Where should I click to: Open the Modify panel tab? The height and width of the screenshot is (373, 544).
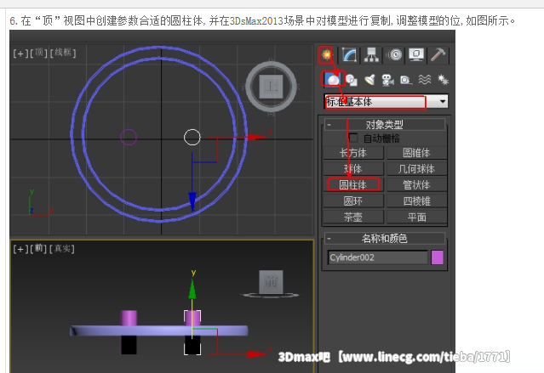click(349, 54)
